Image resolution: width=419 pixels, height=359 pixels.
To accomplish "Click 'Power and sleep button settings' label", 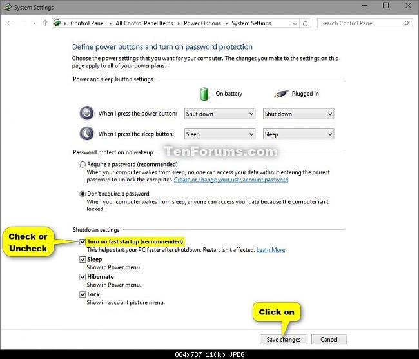I will click(113, 79).
